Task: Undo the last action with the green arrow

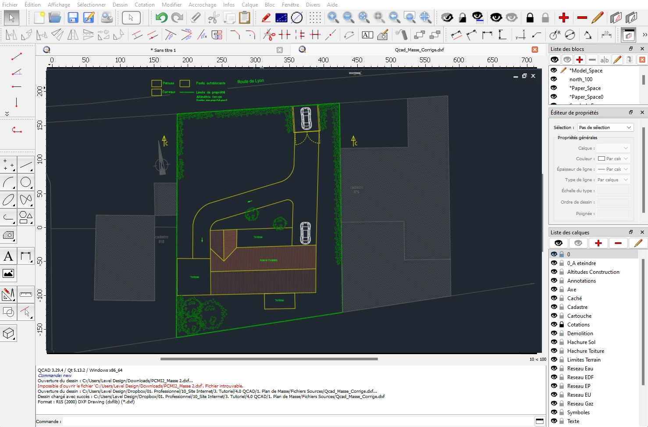Action: (x=161, y=18)
